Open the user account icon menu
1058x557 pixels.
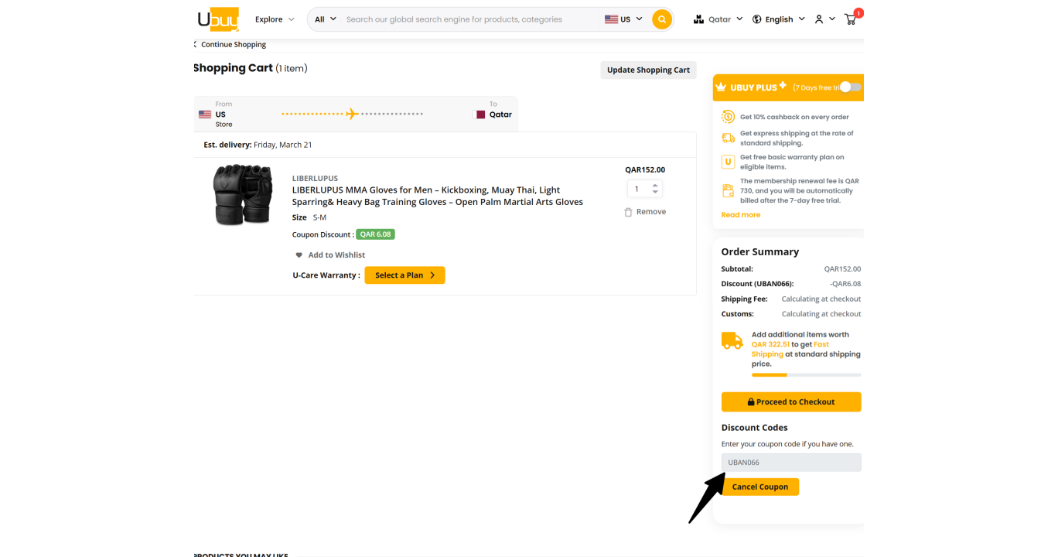pos(819,19)
